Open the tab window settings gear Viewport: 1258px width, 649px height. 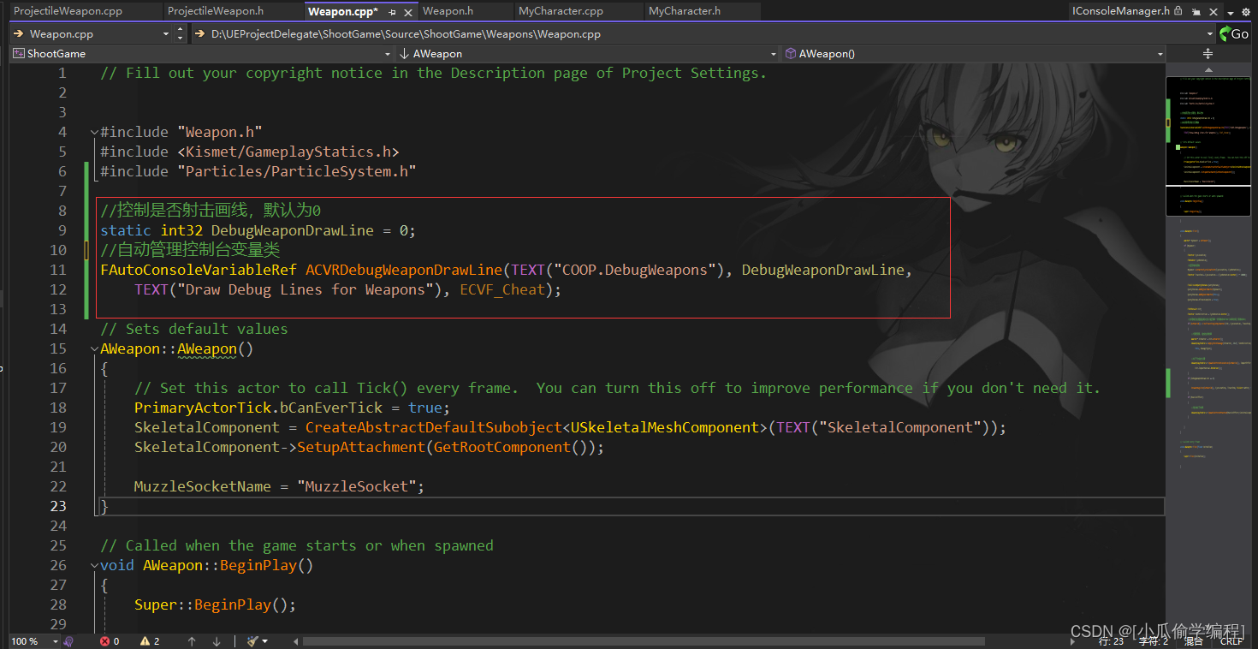1247,12
